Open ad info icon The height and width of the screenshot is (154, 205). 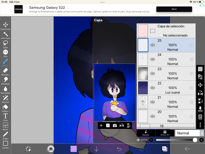pos(200,6)
